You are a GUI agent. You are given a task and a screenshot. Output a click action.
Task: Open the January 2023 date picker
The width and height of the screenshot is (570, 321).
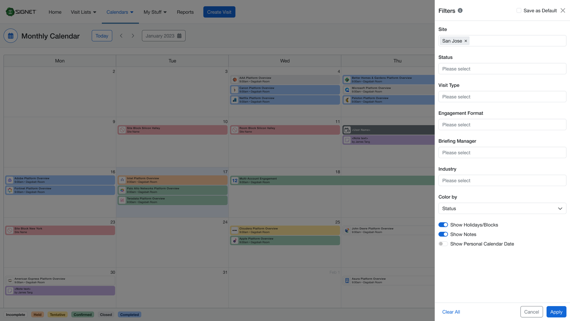pos(164,36)
